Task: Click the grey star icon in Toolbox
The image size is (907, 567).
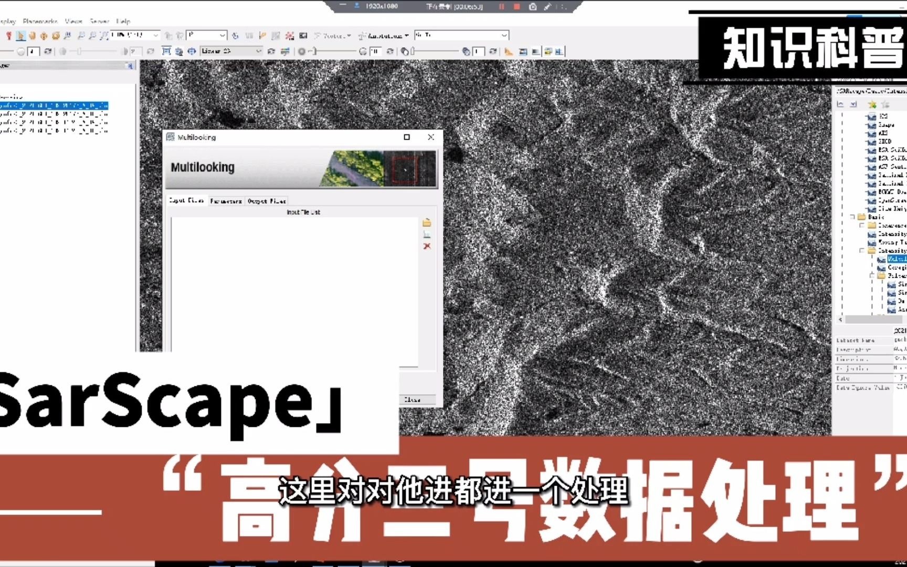Action: click(885, 104)
